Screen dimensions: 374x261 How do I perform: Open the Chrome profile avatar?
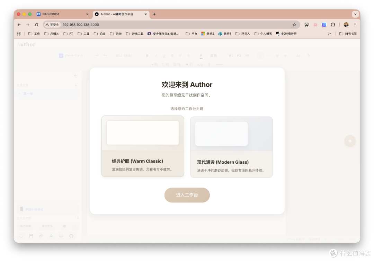(x=346, y=25)
